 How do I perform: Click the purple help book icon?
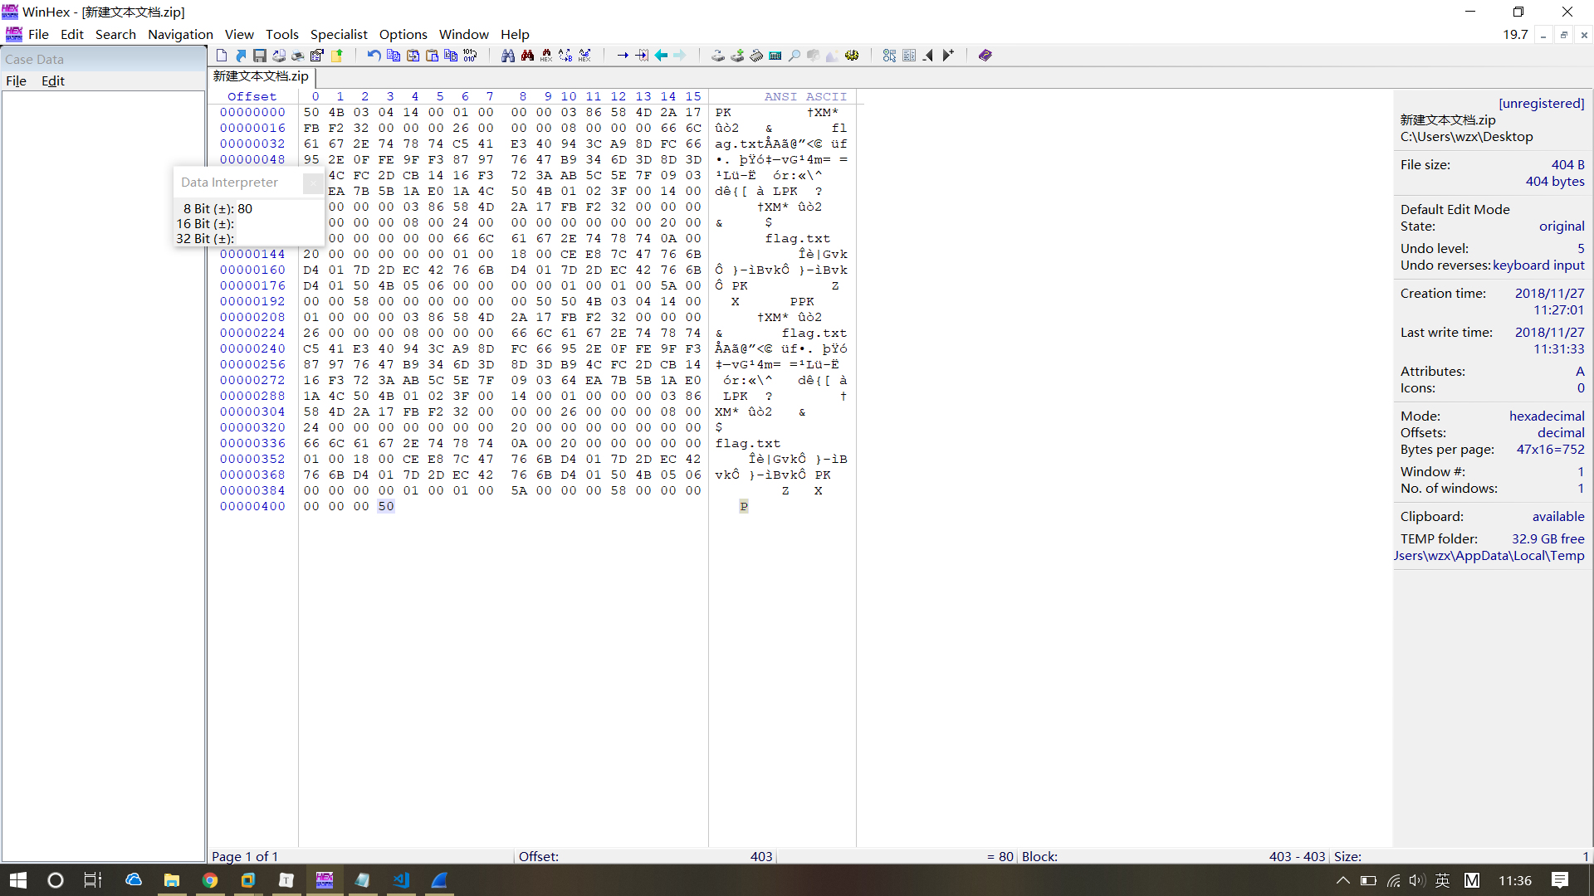click(x=985, y=56)
